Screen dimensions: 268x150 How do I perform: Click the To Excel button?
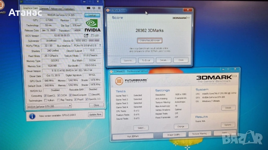pyautogui.click(x=146, y=60)
